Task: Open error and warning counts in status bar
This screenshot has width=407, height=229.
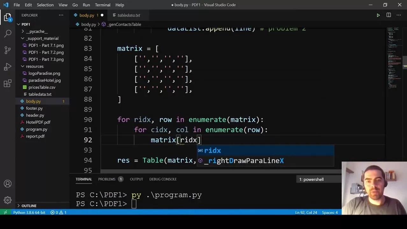Action: point(59,212)
